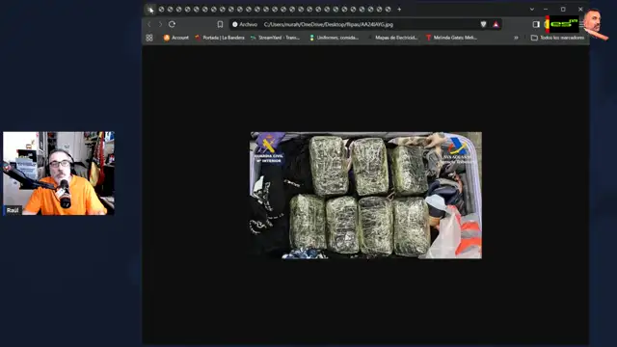Open the apps grid on bookmarks bar
The height and width of the screenshot is (347, 617).
pyautogui.click(x=149, y=38)
